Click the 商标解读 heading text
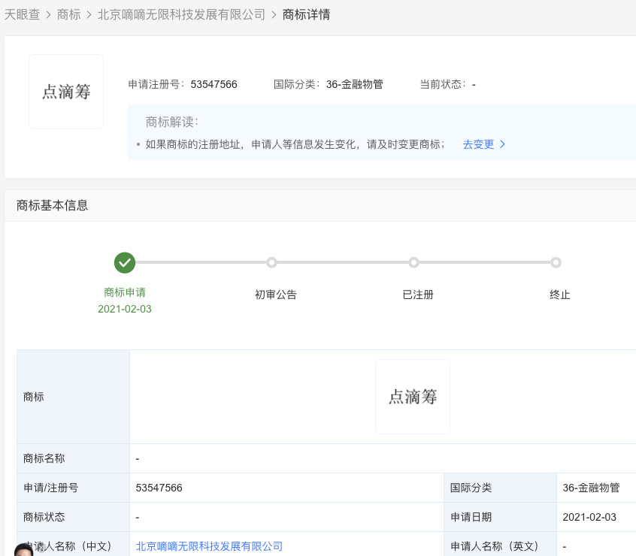The width and height of the screenshot is (636, 556). tap(171, 122)
